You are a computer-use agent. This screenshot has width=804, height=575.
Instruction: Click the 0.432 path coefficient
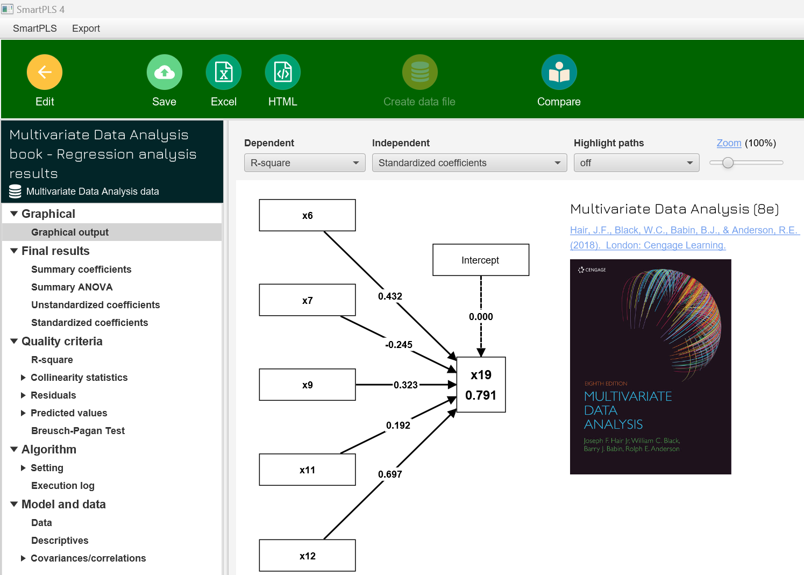click(390, 296)
